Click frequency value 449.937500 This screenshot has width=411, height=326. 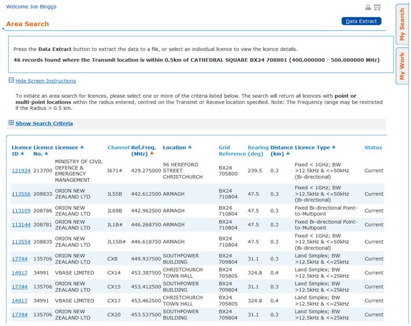[146, 259]
